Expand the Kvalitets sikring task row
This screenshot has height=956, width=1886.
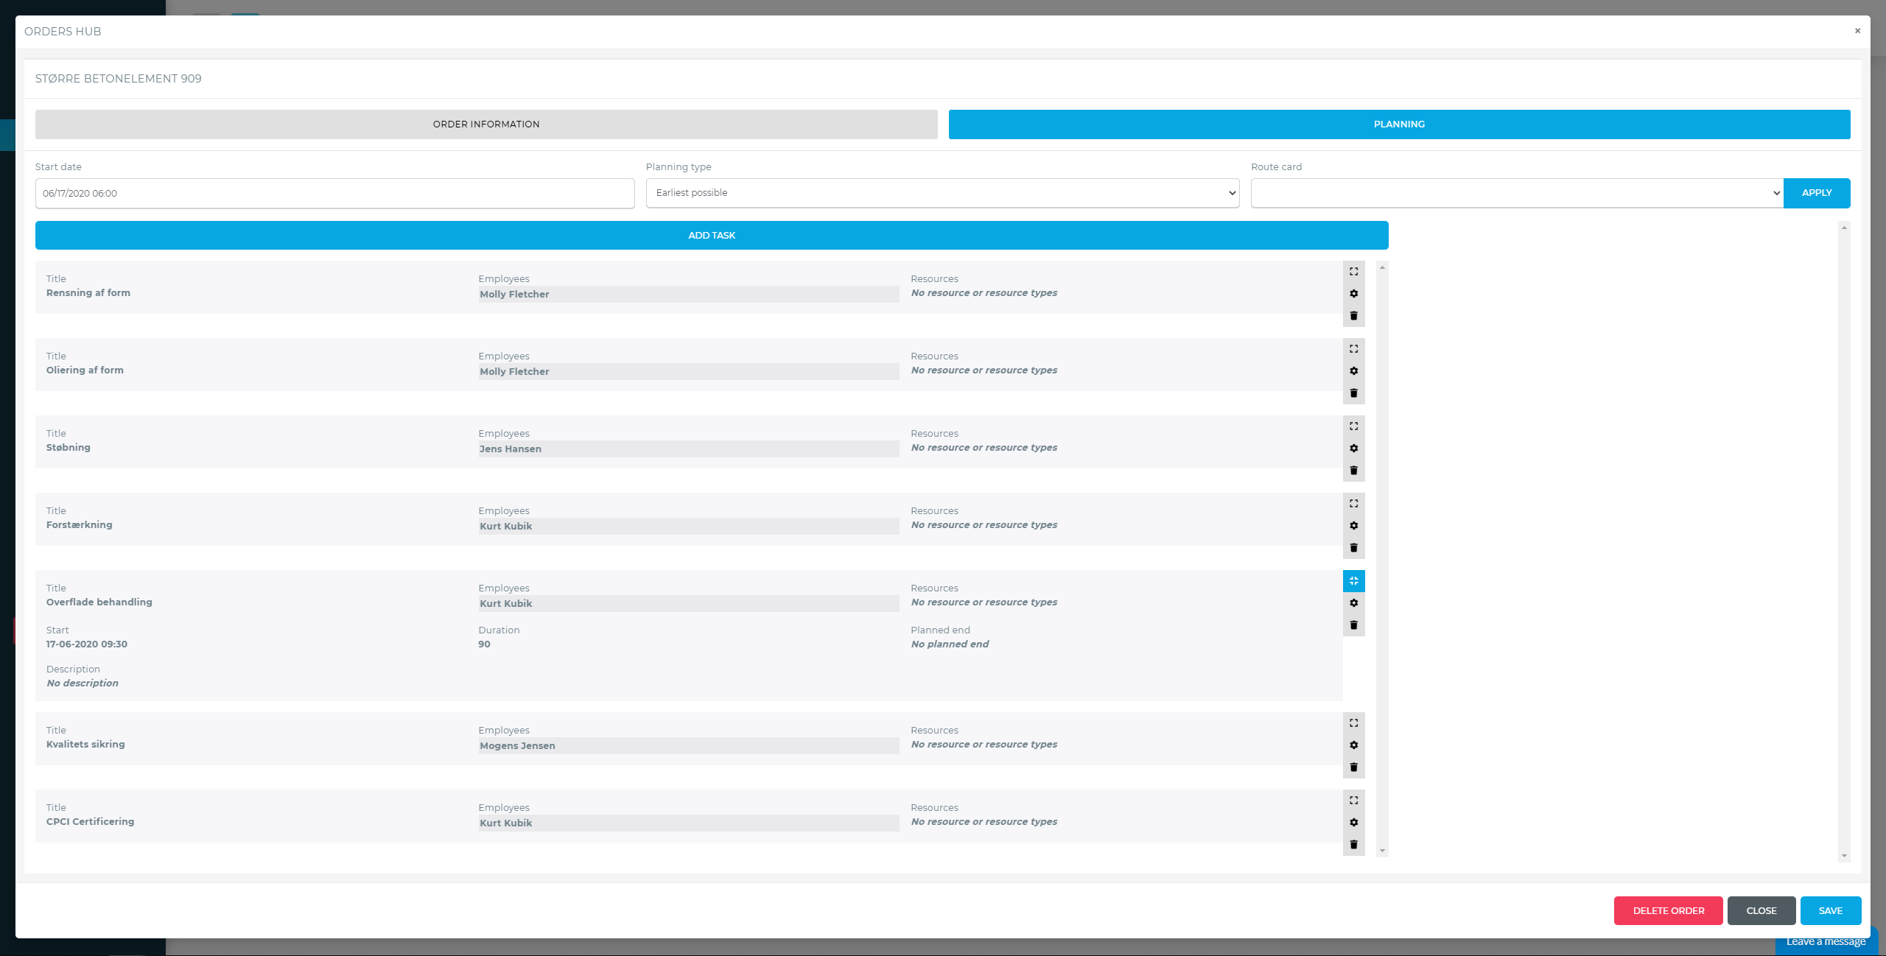pos(1353,723)
